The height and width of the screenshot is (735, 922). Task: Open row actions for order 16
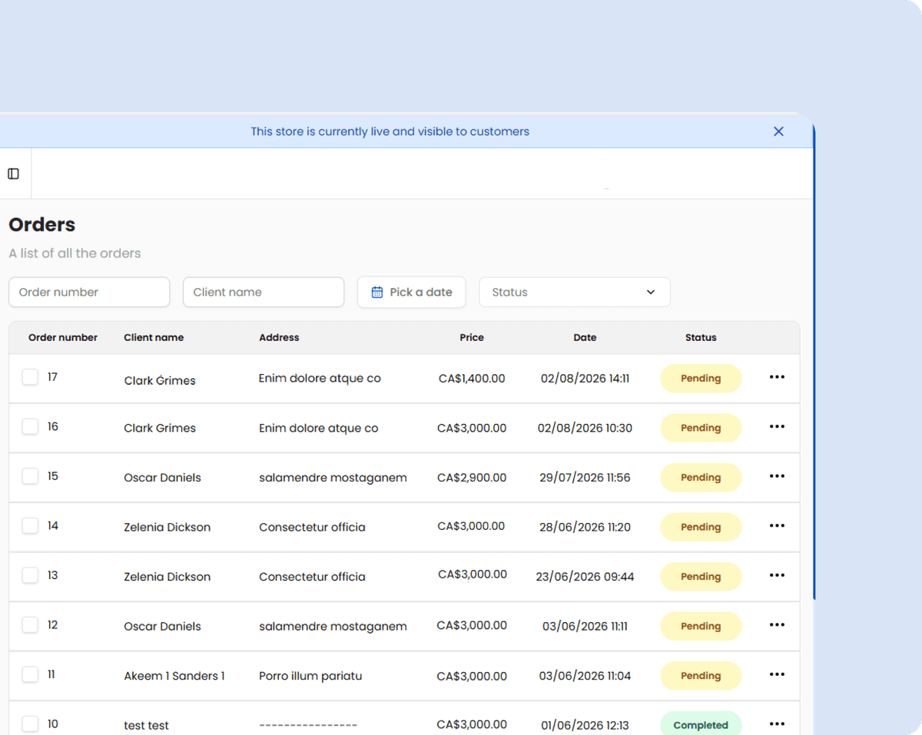click(777, 427)
